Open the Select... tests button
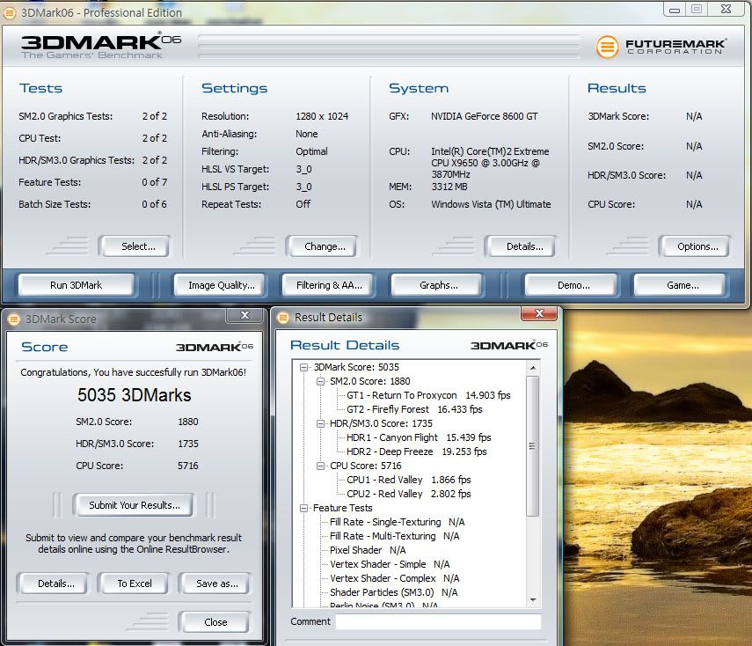The height and width of the screenshot is (646, 752). [x=135, y=246]
